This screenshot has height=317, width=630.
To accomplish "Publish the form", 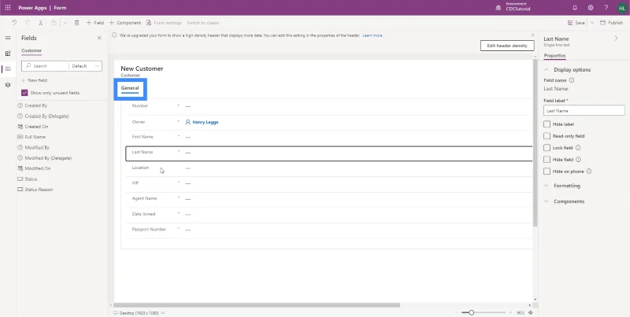I will (612, 23).
